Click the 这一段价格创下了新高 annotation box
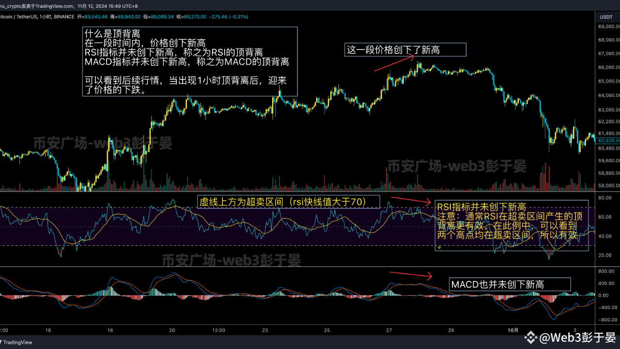 pos(405,49)
